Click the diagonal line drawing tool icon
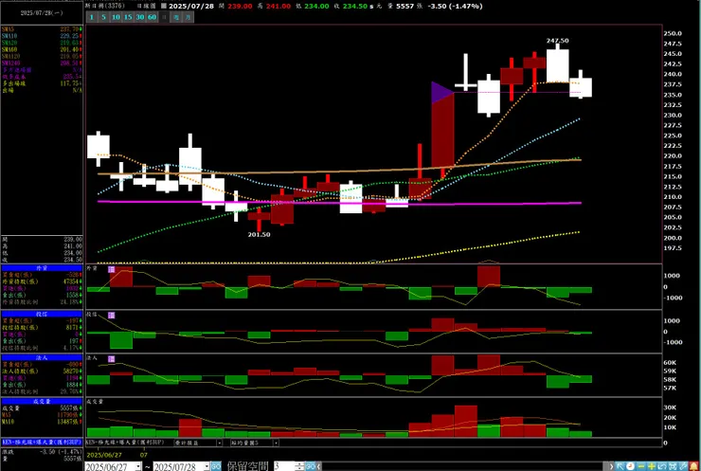 [x=683, y=466]
